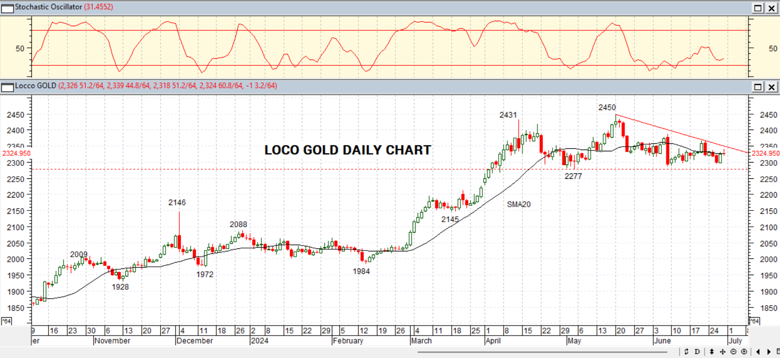Click the 'Locco GOLD' title text

[x=35, y=86]
